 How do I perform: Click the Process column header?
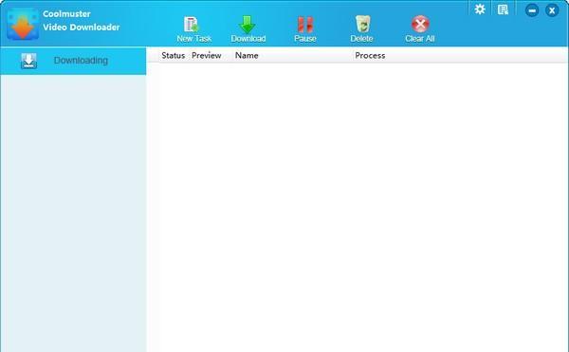(370, 56)
